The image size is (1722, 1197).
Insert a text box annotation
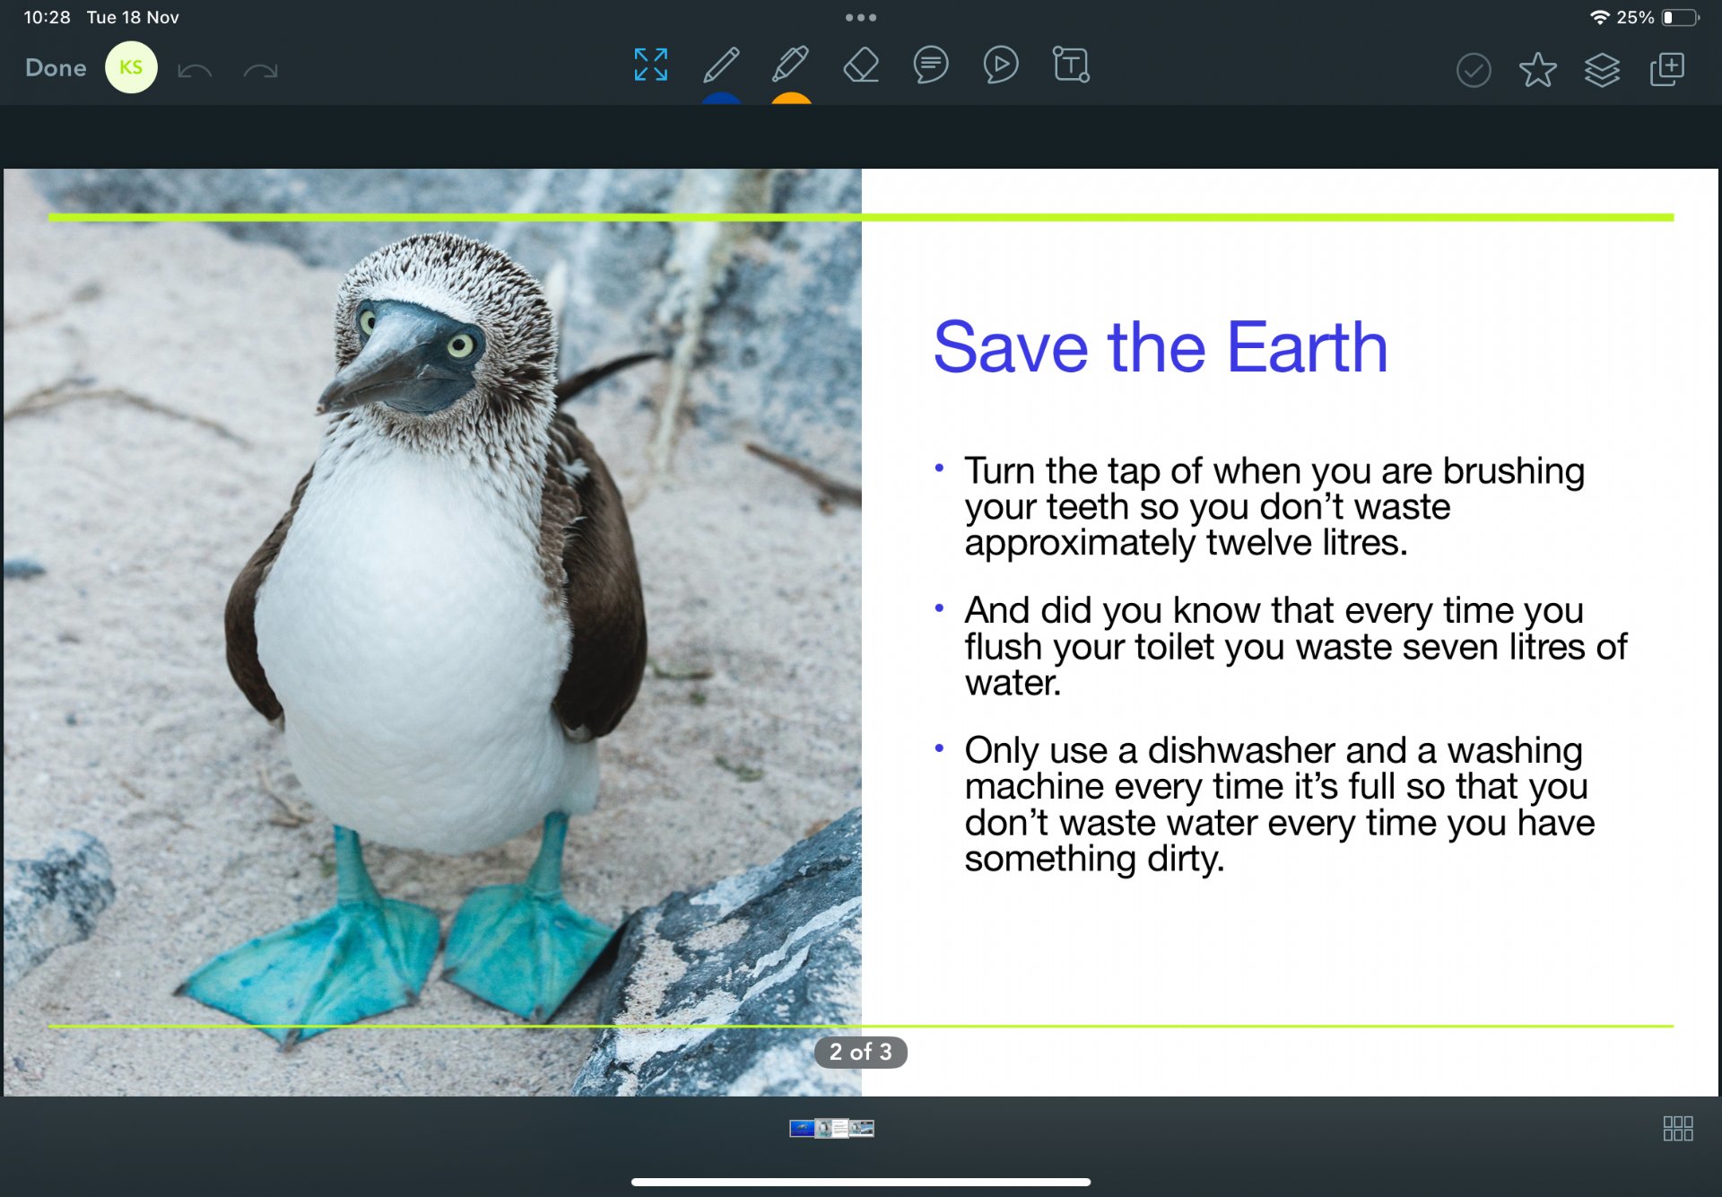click(x=1071, y=66)
